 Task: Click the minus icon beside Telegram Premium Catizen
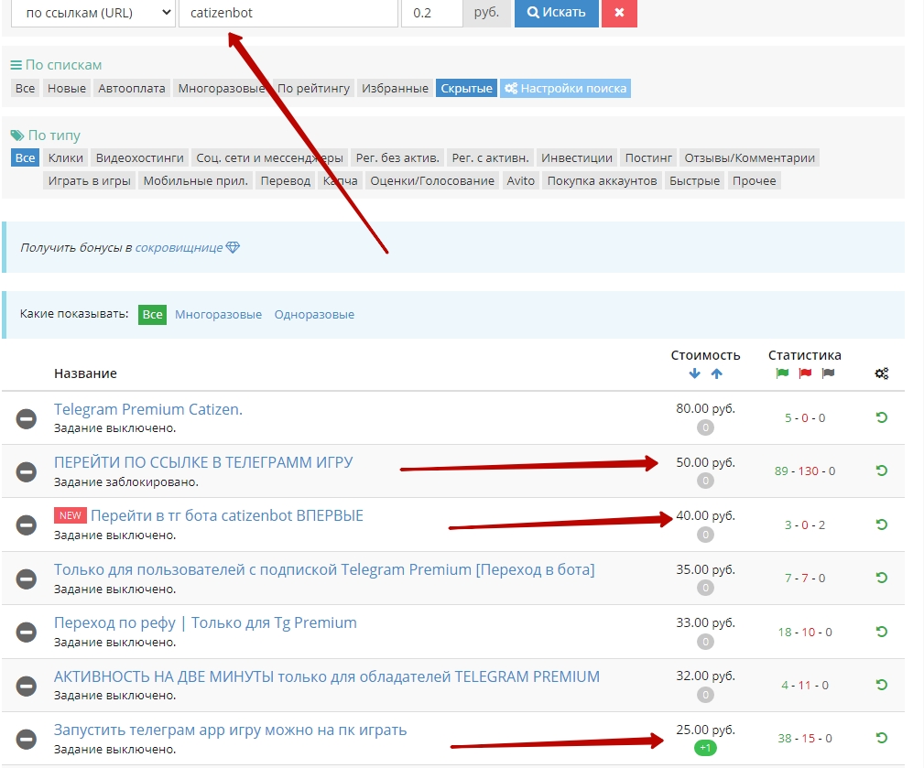pos(26,418)
